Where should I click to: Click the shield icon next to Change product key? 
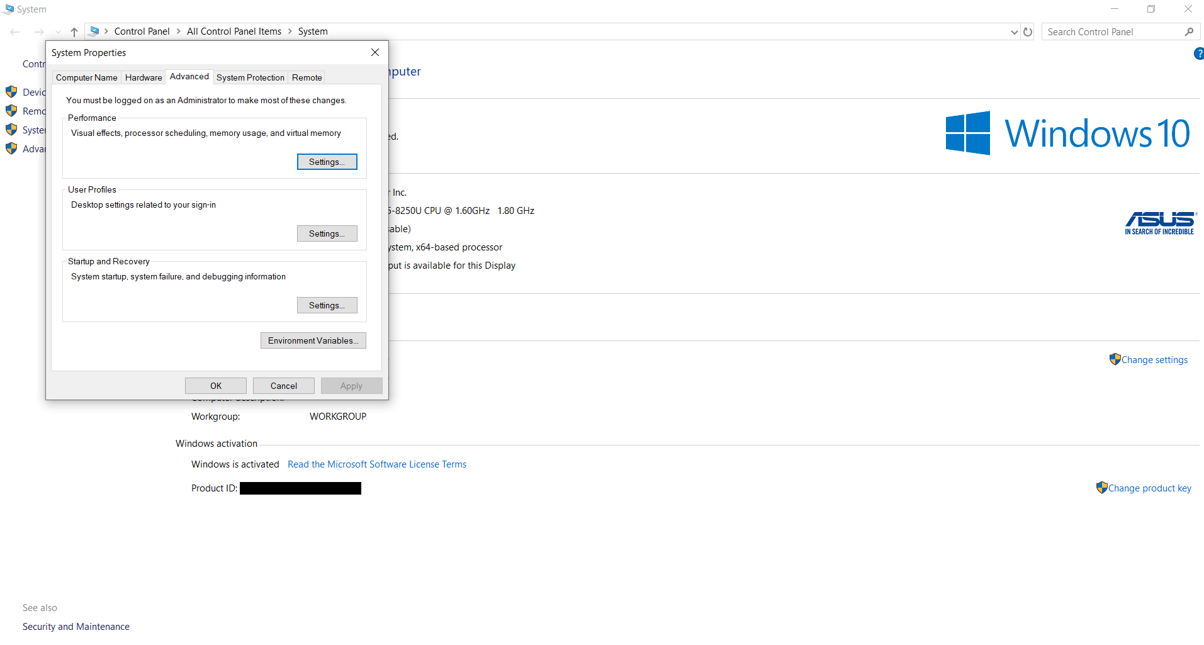click(x=1101, y=488)
